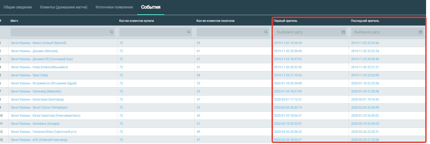Click last viewer date 2020-02-26 22:30:31

(365, 132)
